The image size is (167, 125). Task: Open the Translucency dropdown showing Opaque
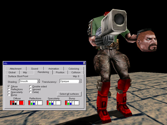coord(70,81)
